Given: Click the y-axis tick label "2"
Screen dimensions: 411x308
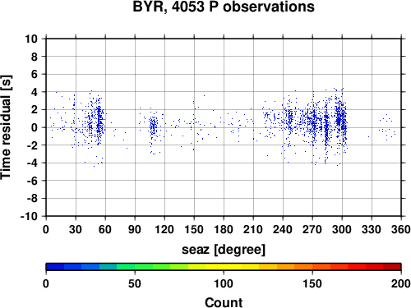Looking at the screenshot, I should [x=35, y=110].
